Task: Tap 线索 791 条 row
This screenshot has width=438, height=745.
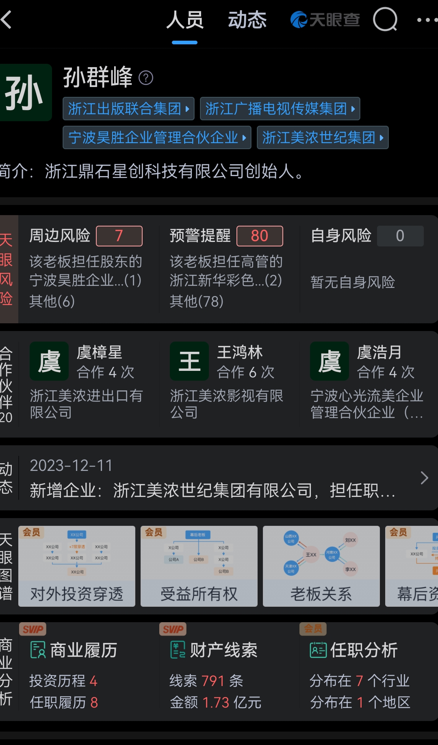Action: point(206,681)
